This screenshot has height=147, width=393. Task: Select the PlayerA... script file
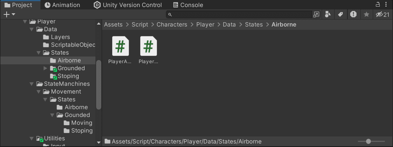(120, 50)
